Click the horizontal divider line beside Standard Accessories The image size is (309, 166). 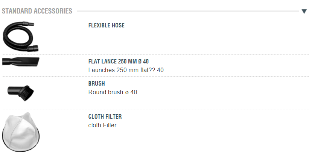188,11
